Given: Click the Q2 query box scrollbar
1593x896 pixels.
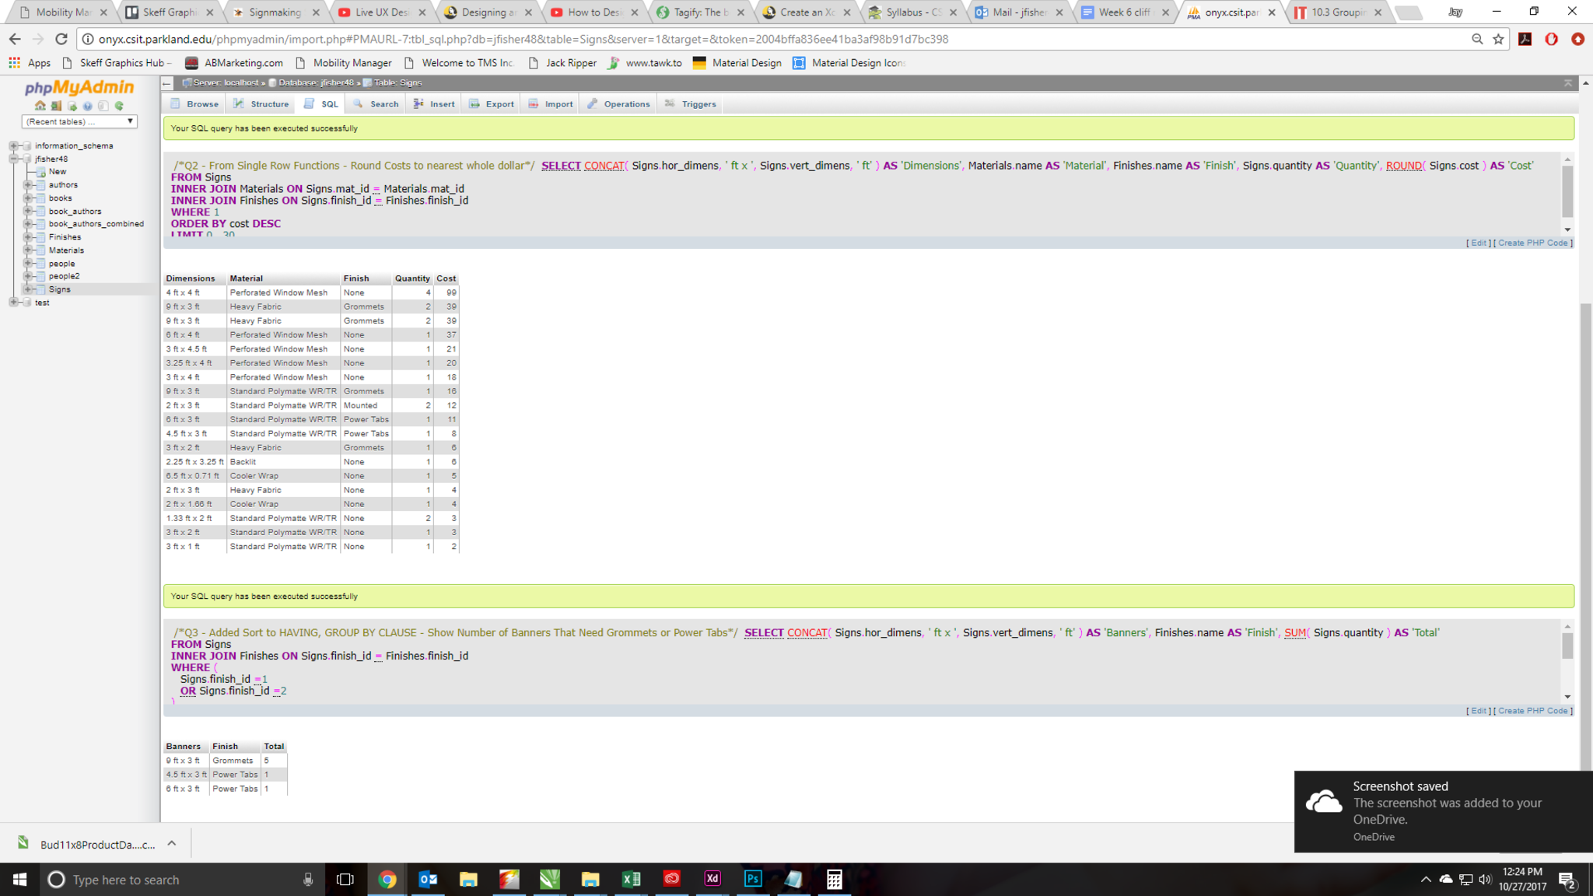Looking at the screenshot, I should 1567,191.
